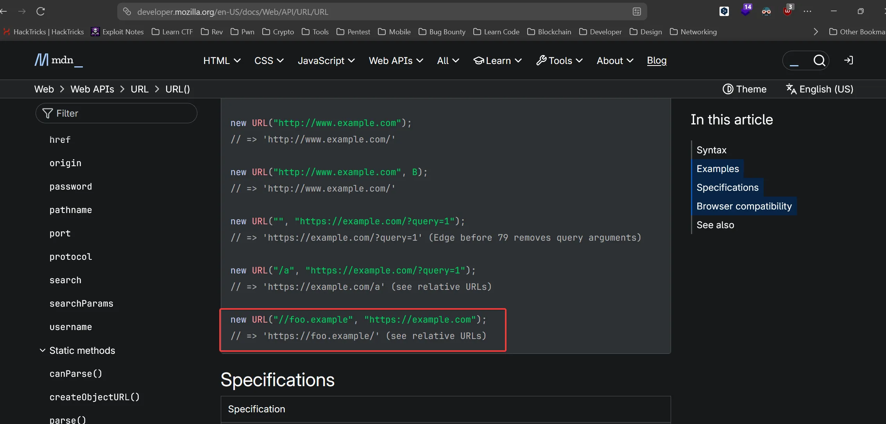
Task: Click the uBlock extension icon with badge 3
Action: (x=787, y=11)
